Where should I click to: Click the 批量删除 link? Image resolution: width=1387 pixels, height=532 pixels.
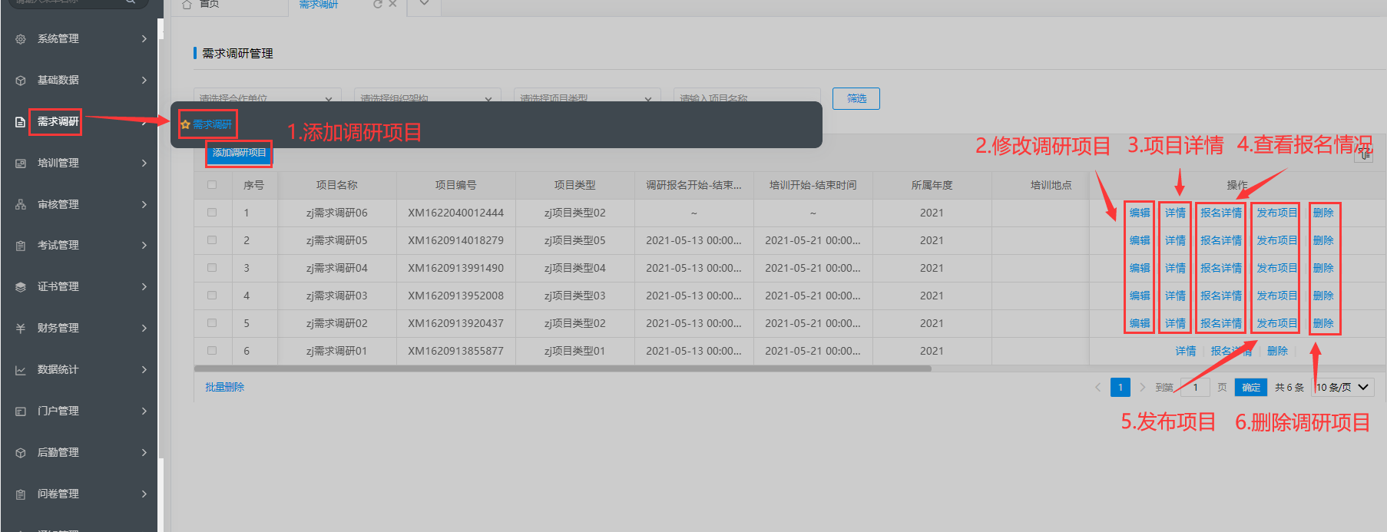224,387
